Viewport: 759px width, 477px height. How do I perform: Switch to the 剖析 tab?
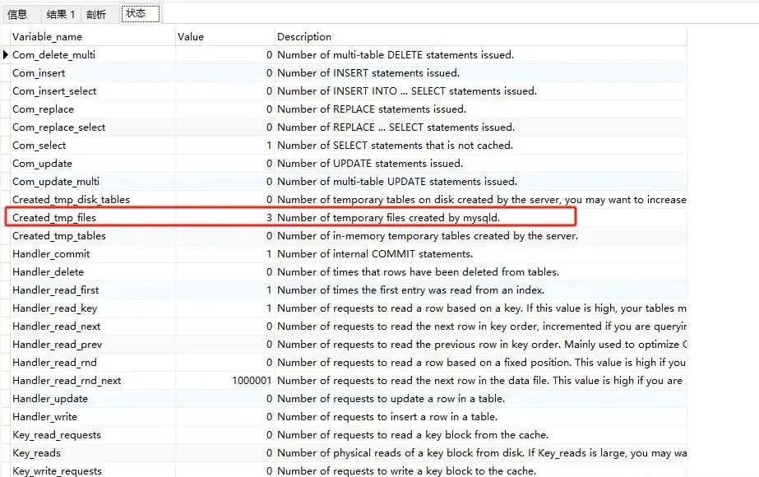click(x=96, y=14)
